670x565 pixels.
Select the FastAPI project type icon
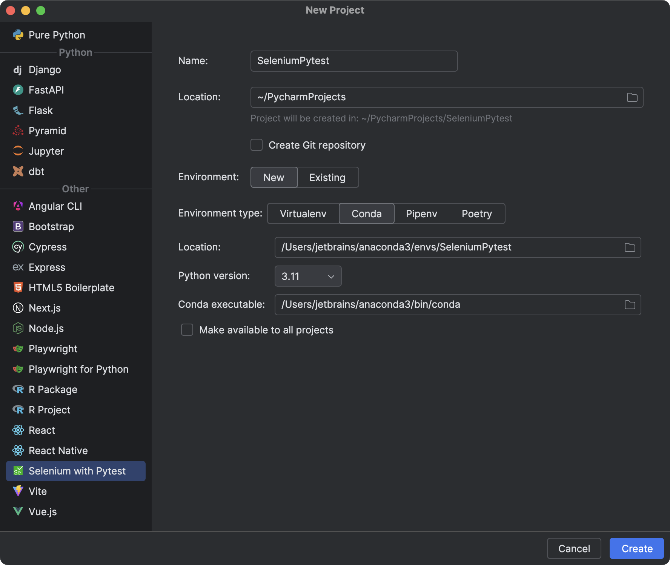coord(18,90)
